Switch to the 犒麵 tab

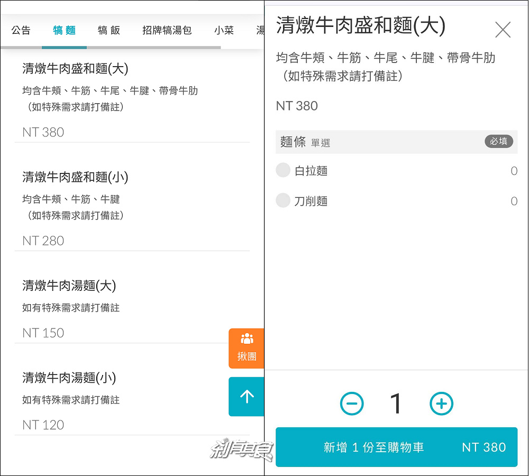(x=65, y=30)
